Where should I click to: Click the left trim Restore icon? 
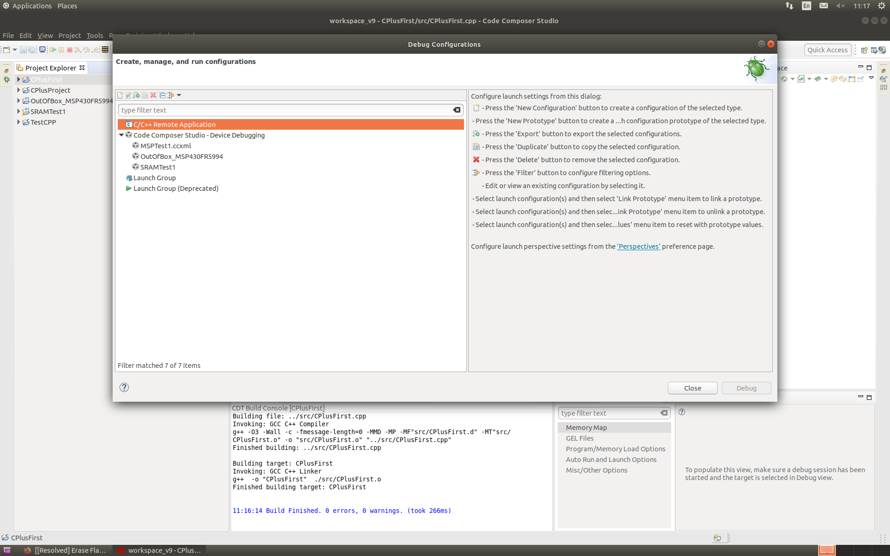pyautogui.click(x=6, y=70)
